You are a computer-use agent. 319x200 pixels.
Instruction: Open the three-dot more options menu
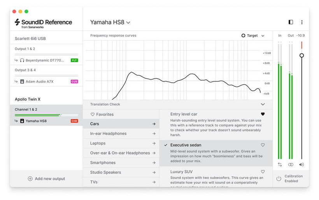coord(302,22)
